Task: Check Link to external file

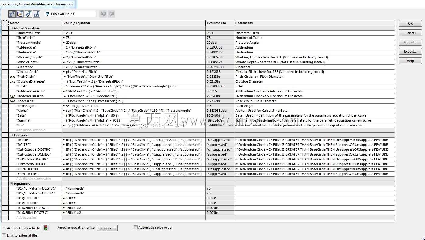Action: (x=4, y=235)
